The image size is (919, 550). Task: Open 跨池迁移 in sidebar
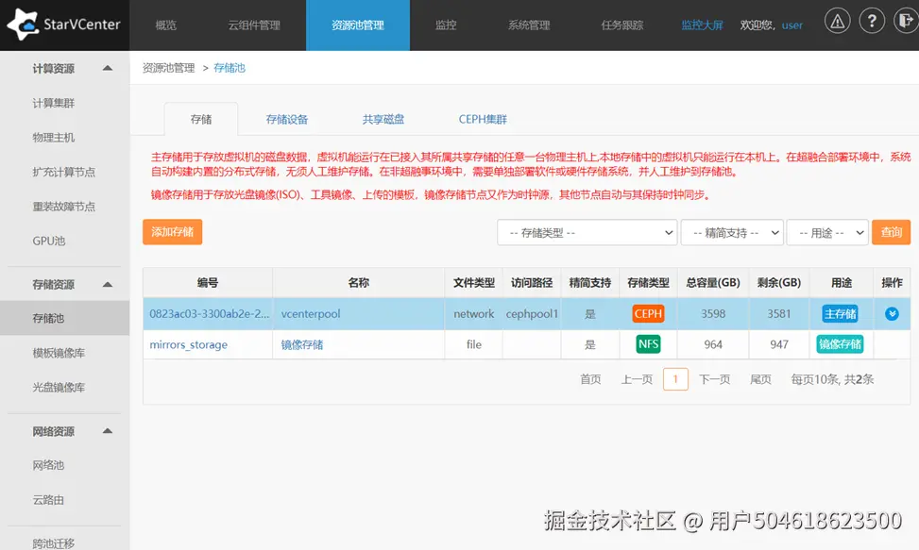click(54, 543)
